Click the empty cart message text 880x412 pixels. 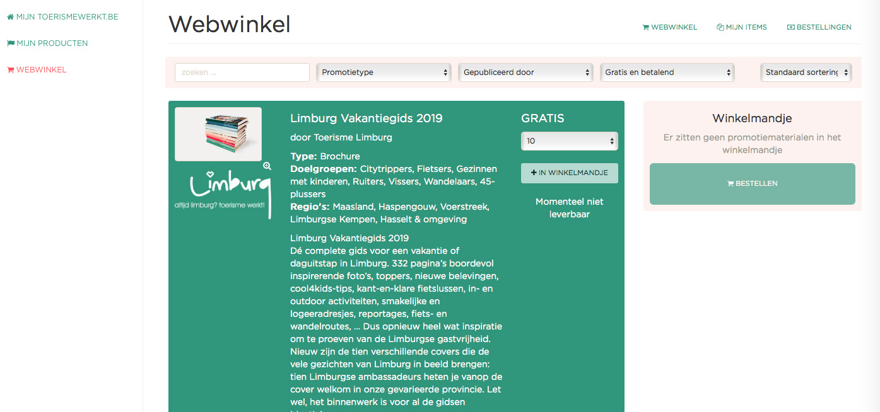(x=753, y=144)
